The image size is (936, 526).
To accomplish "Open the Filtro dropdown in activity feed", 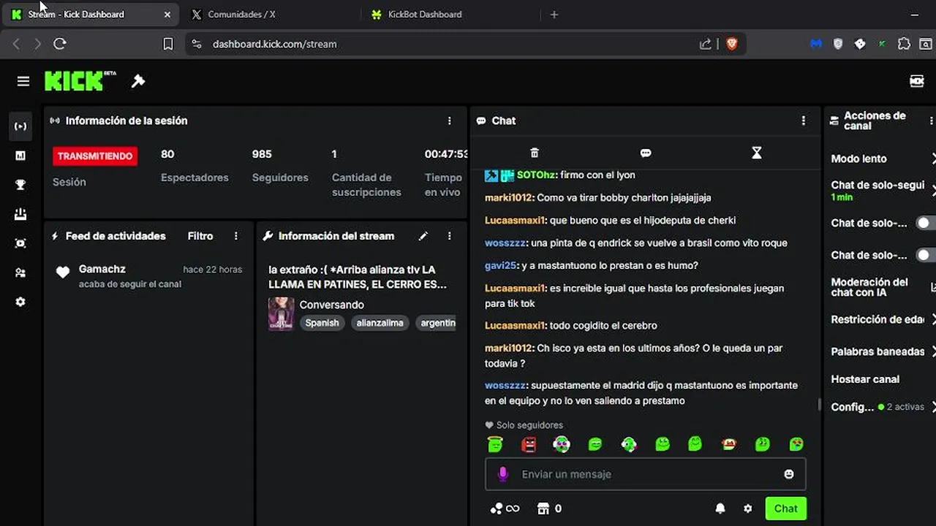I will 200,236.
